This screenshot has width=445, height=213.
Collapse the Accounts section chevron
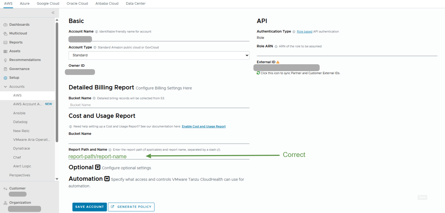click(5, 87)
